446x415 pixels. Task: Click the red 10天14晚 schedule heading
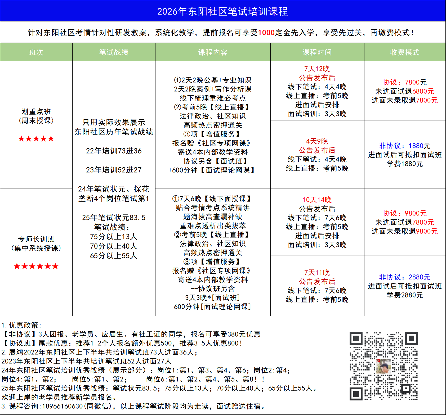click(317, 200)
